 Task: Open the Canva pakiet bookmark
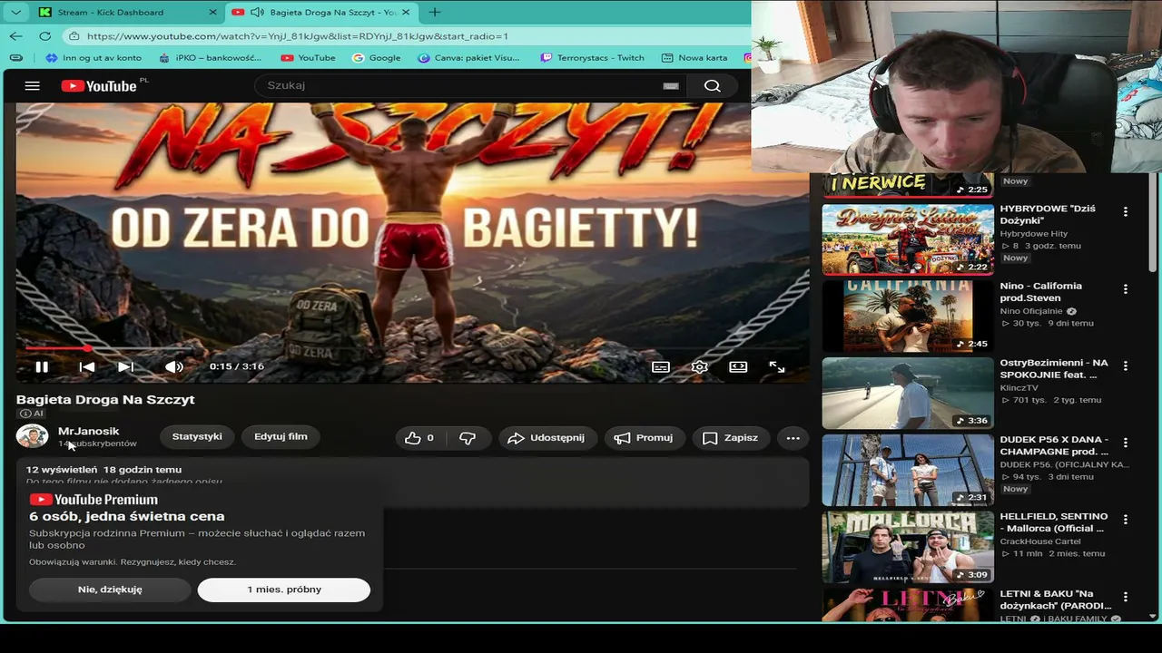(x=468, y=58)
